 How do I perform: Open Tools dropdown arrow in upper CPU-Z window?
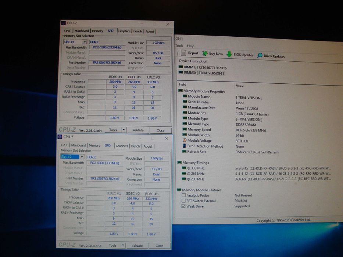click(x=124, y=130)
